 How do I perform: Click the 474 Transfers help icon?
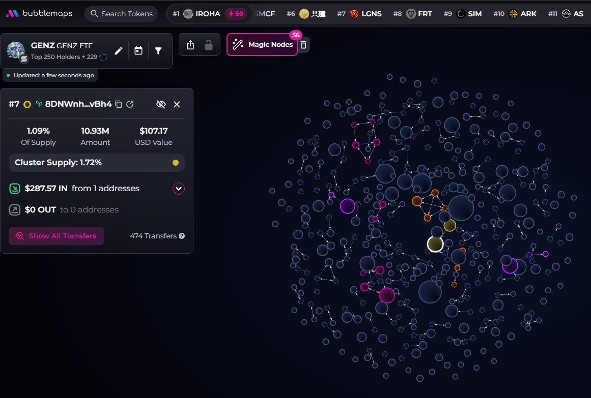(182, 236)
